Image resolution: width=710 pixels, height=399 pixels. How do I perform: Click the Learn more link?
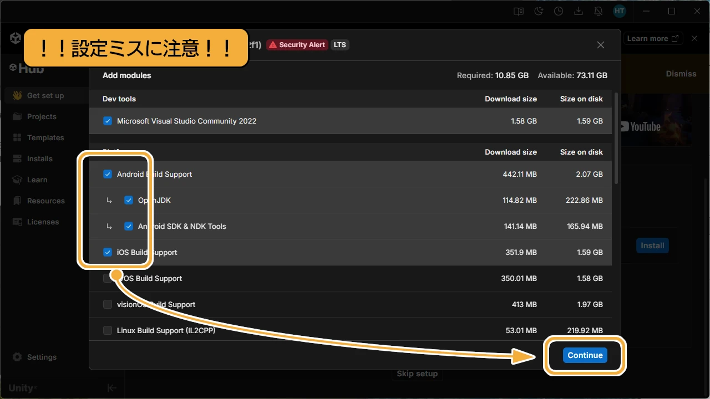point(653,38)
